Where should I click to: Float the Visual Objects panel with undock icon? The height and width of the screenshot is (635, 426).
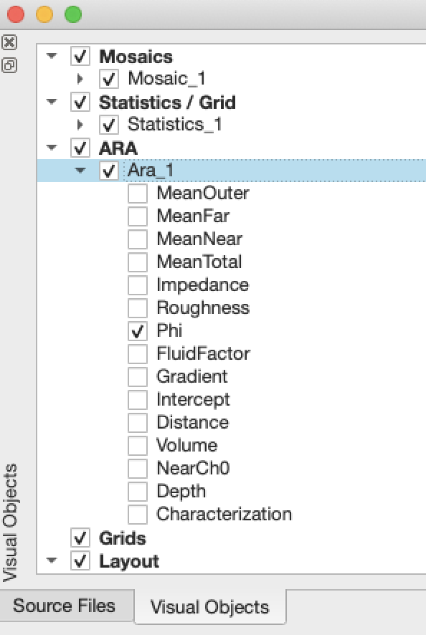pos(9,65)
